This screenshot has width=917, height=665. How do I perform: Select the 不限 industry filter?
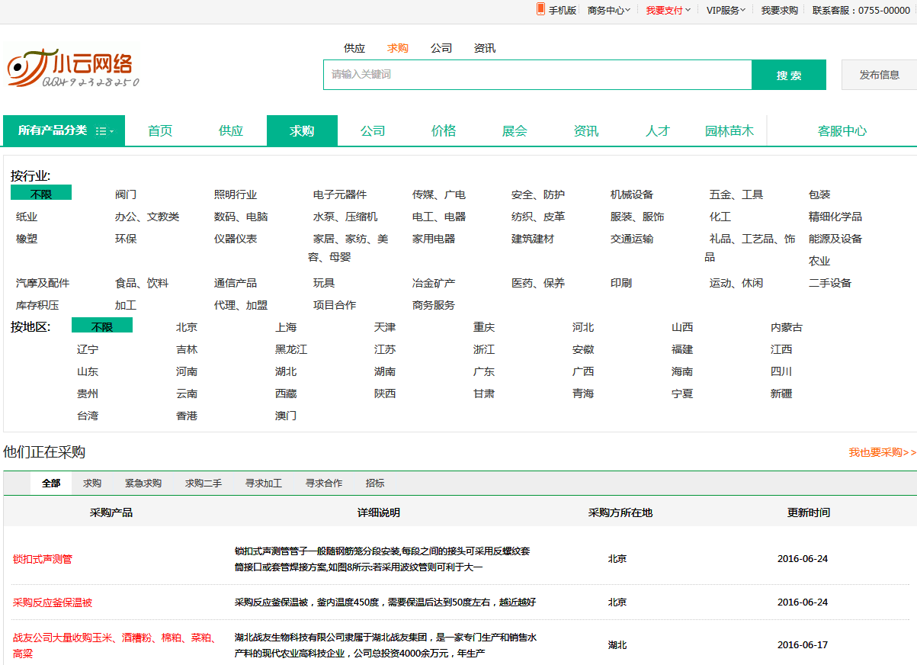click(41, 194)
